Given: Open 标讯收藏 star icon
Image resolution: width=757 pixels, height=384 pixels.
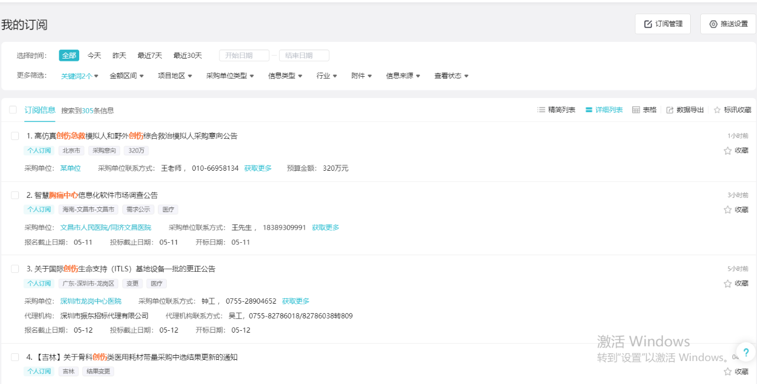Looking at the screenshot, I should (x=717, y=110).
